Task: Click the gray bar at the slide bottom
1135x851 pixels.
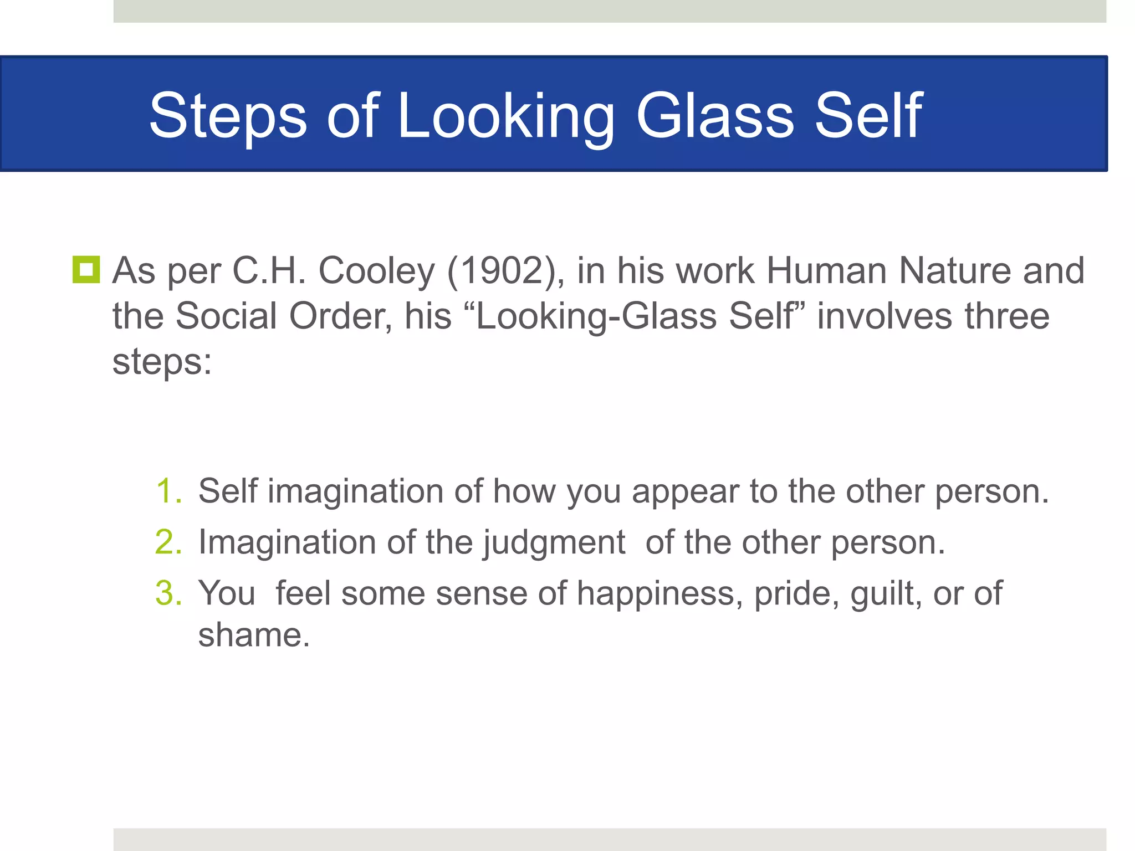Action: (x=610, y=839)
